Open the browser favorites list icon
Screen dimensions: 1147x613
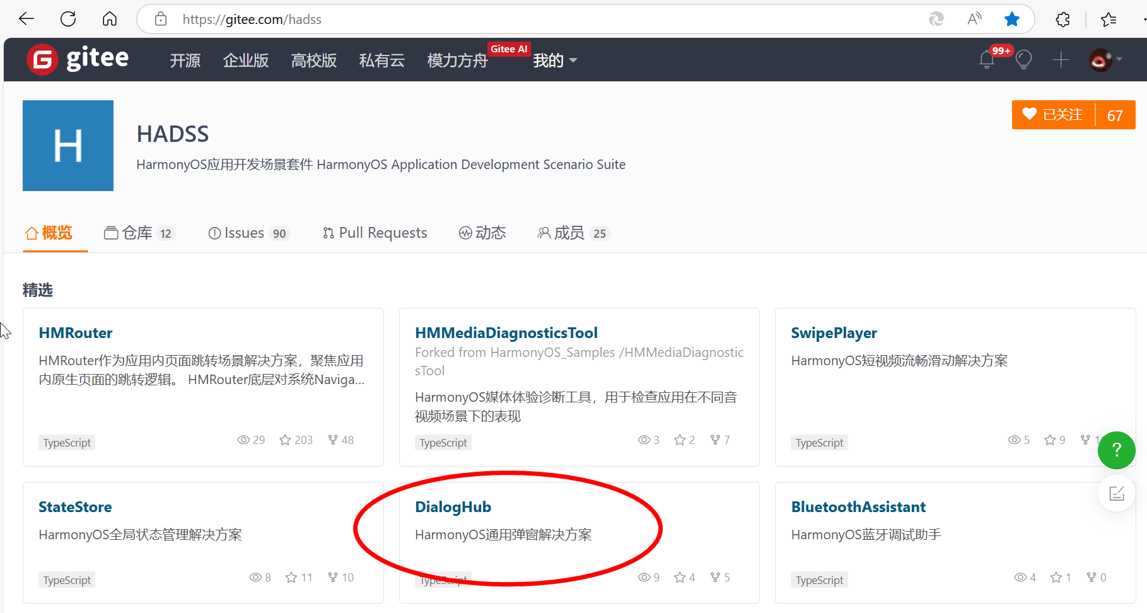click(1109, 19)
